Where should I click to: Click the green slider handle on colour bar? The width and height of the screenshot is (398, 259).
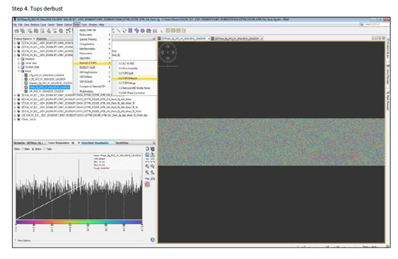click(88, 224)
